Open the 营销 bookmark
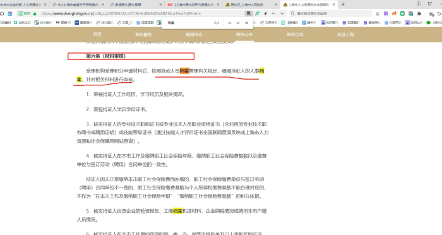Image resolution: width=442 pixels, height=235 pixels. (63, 23)
